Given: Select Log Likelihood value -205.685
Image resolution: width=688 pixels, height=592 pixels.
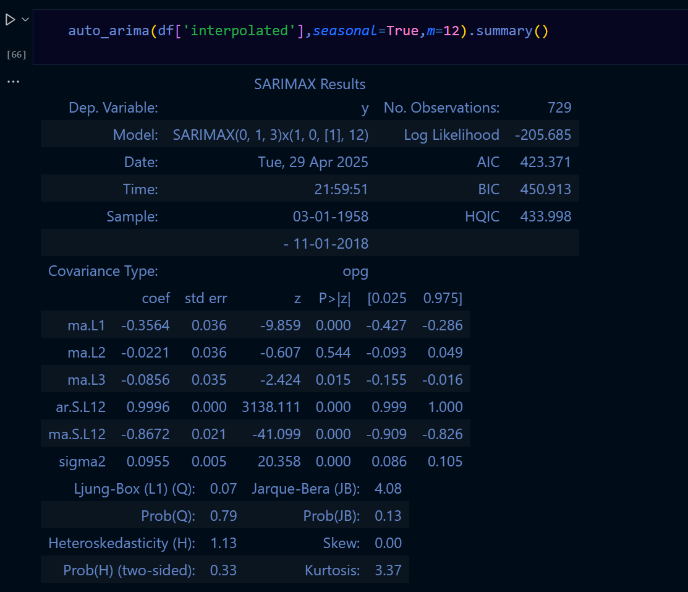Looking at the screenshot, I should [543, 135].
